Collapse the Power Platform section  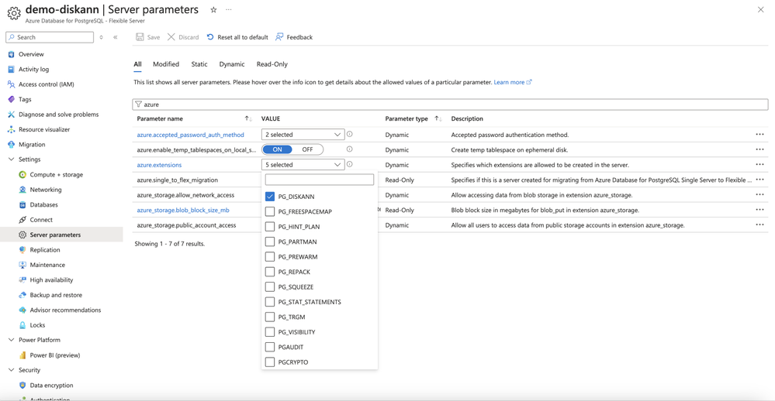pos(12,340)
